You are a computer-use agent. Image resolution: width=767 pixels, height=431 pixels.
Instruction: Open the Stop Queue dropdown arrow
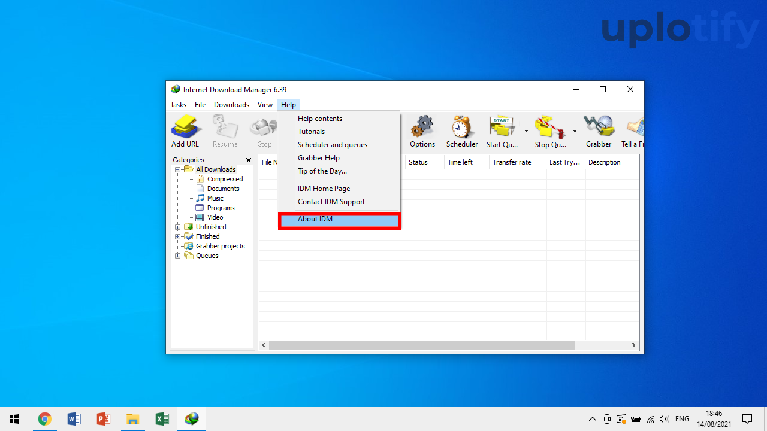point(575,131)
